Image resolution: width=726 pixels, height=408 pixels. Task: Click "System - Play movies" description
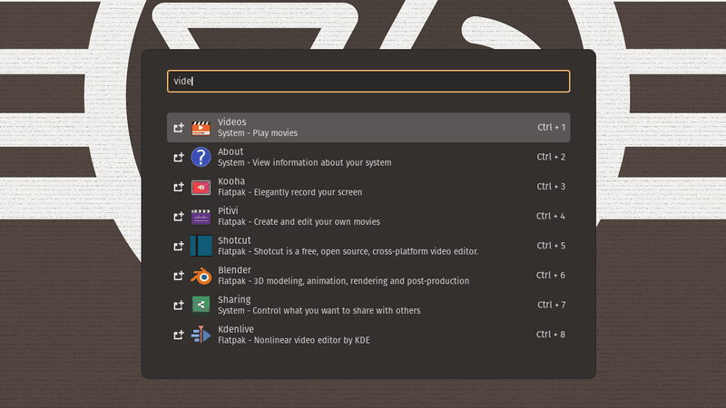pyautogui.click(x=258, y=133)
